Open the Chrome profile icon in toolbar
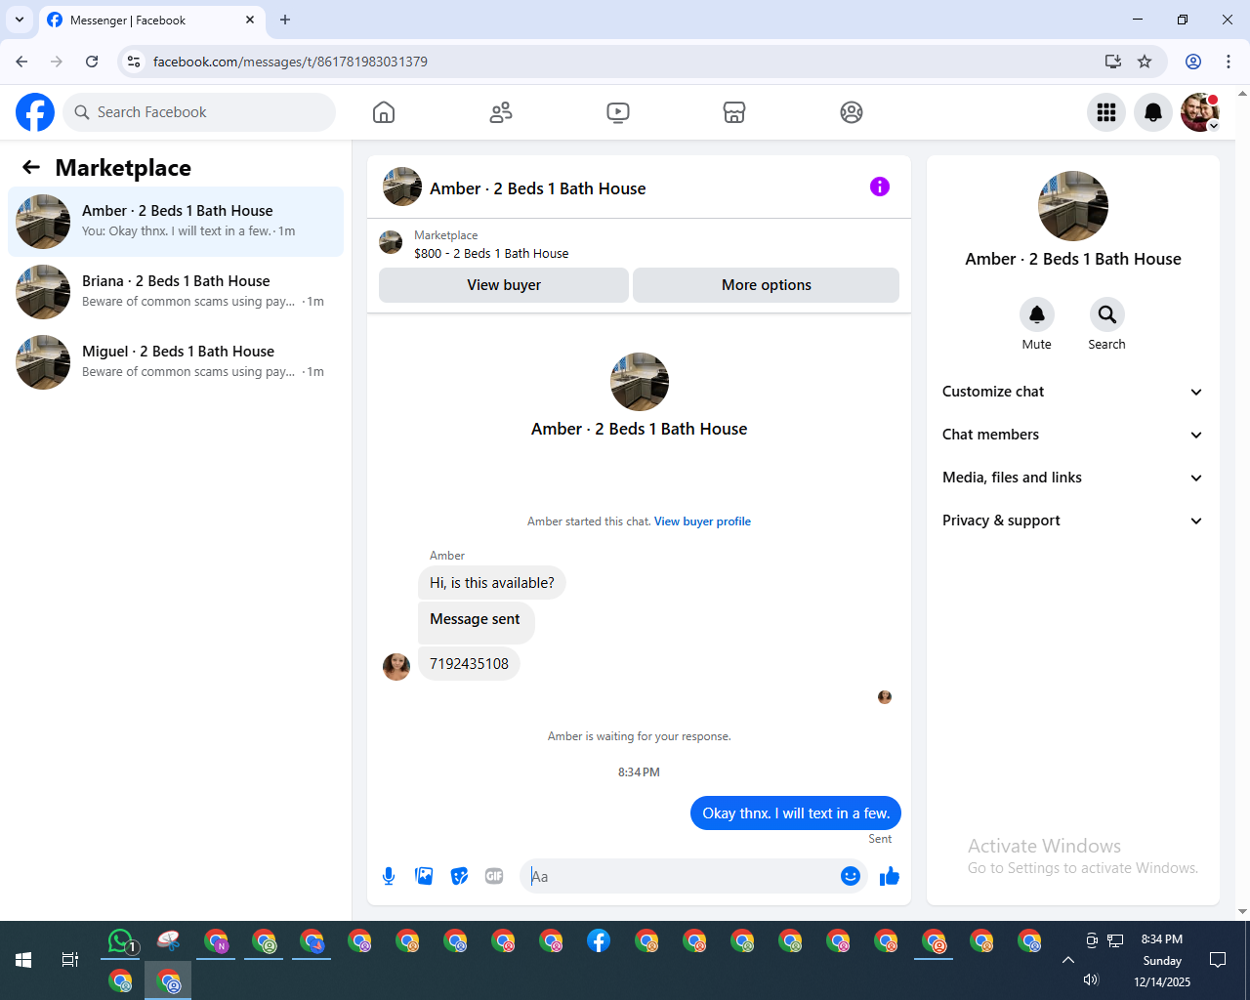This screenshot has height=1000, width=1250. [1193, 62]
